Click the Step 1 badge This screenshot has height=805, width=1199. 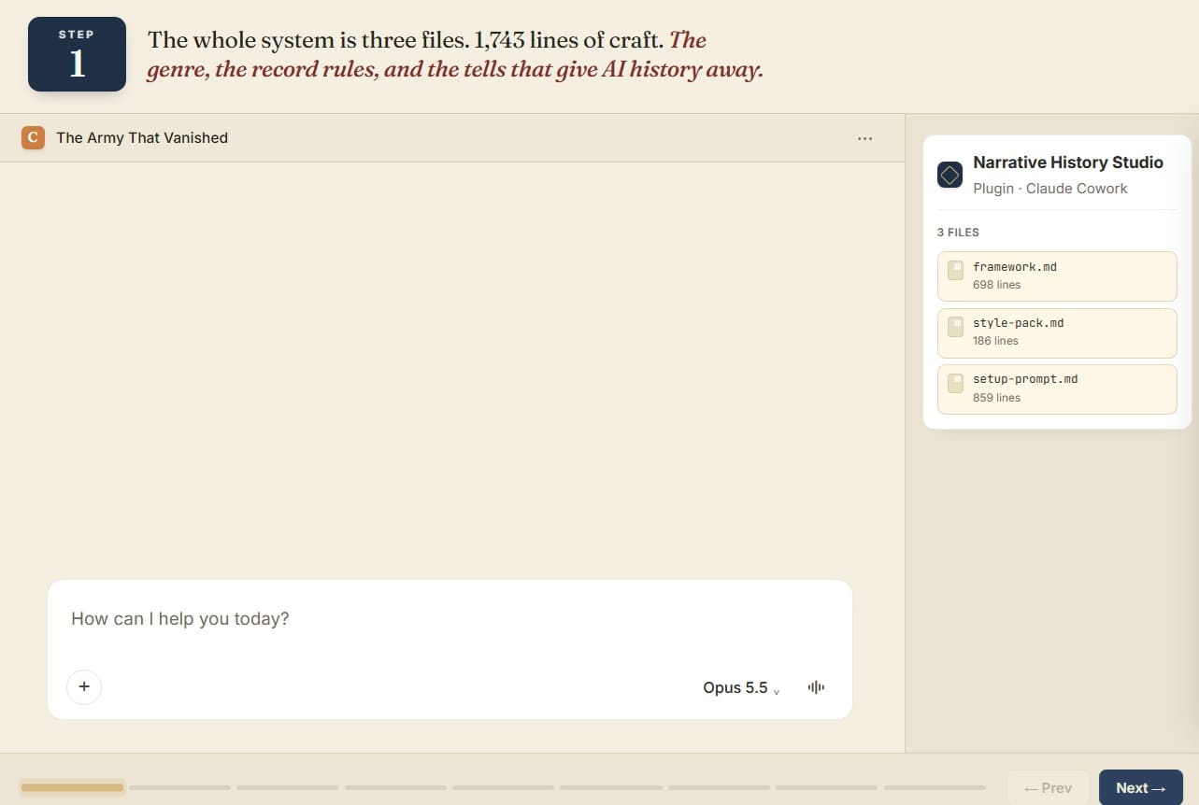[77, 54]
